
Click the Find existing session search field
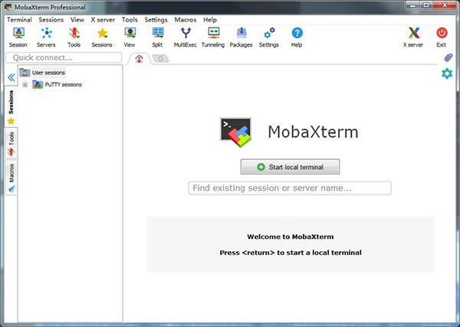[x=290, y=188]
